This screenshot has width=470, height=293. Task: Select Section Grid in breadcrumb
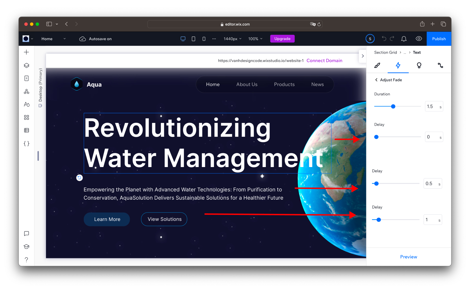[385, 52]
